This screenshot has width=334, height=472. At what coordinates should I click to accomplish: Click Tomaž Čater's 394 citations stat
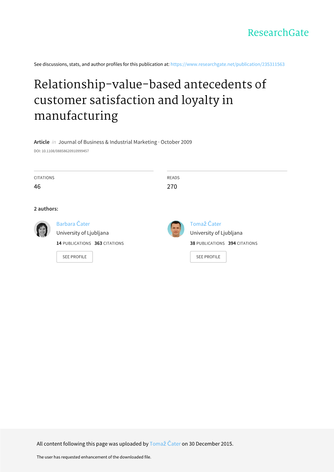tap(243, 243)
